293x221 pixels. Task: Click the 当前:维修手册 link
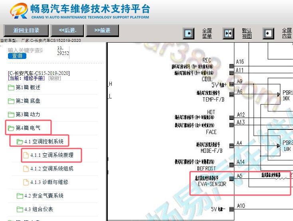click(26, 78)
